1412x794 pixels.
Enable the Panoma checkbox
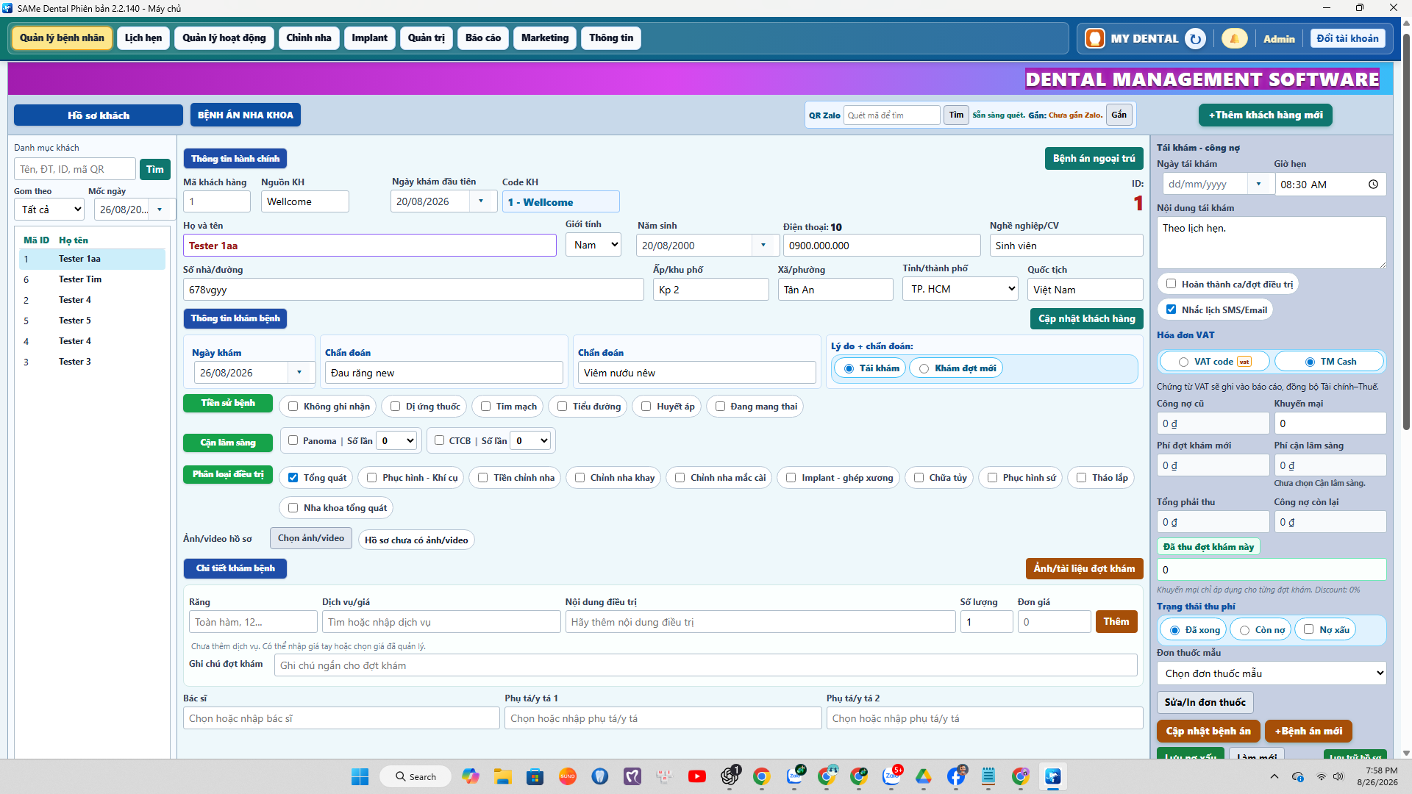(293, 440)
